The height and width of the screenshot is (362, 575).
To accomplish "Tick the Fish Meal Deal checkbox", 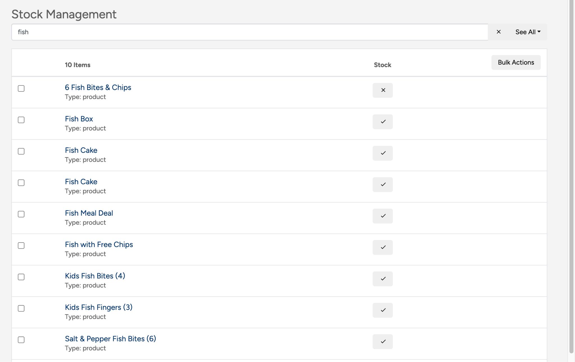I will pyautogui.click(x=21, y=214).
